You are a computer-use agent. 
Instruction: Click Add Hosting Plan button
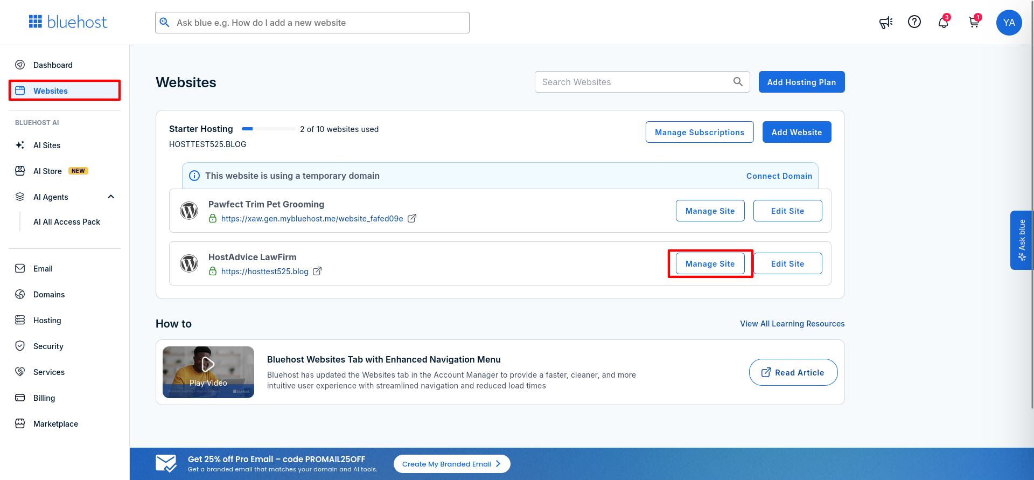pos(801,82)
